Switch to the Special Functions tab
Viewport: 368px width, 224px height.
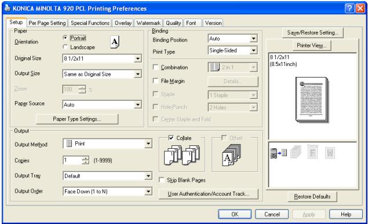90,23
